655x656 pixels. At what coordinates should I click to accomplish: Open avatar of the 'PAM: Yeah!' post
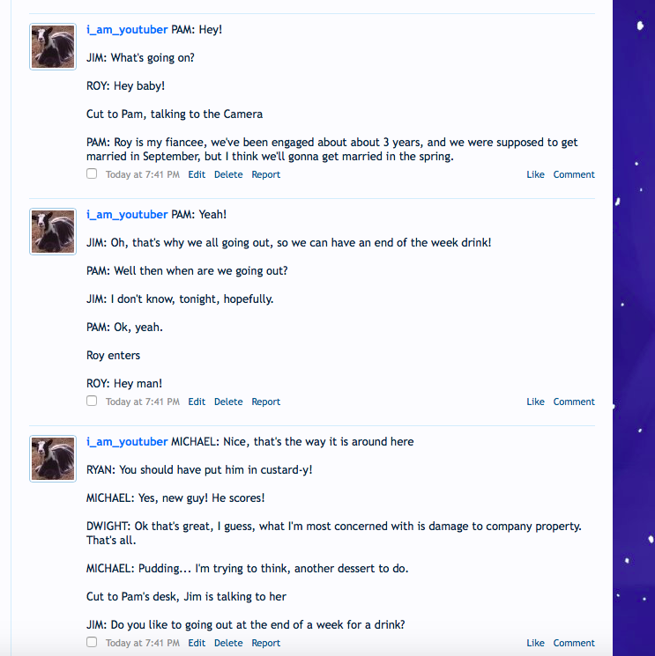tap(53, 232)
